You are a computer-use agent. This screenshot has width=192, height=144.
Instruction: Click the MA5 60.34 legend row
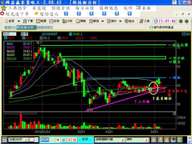(19, 44)
